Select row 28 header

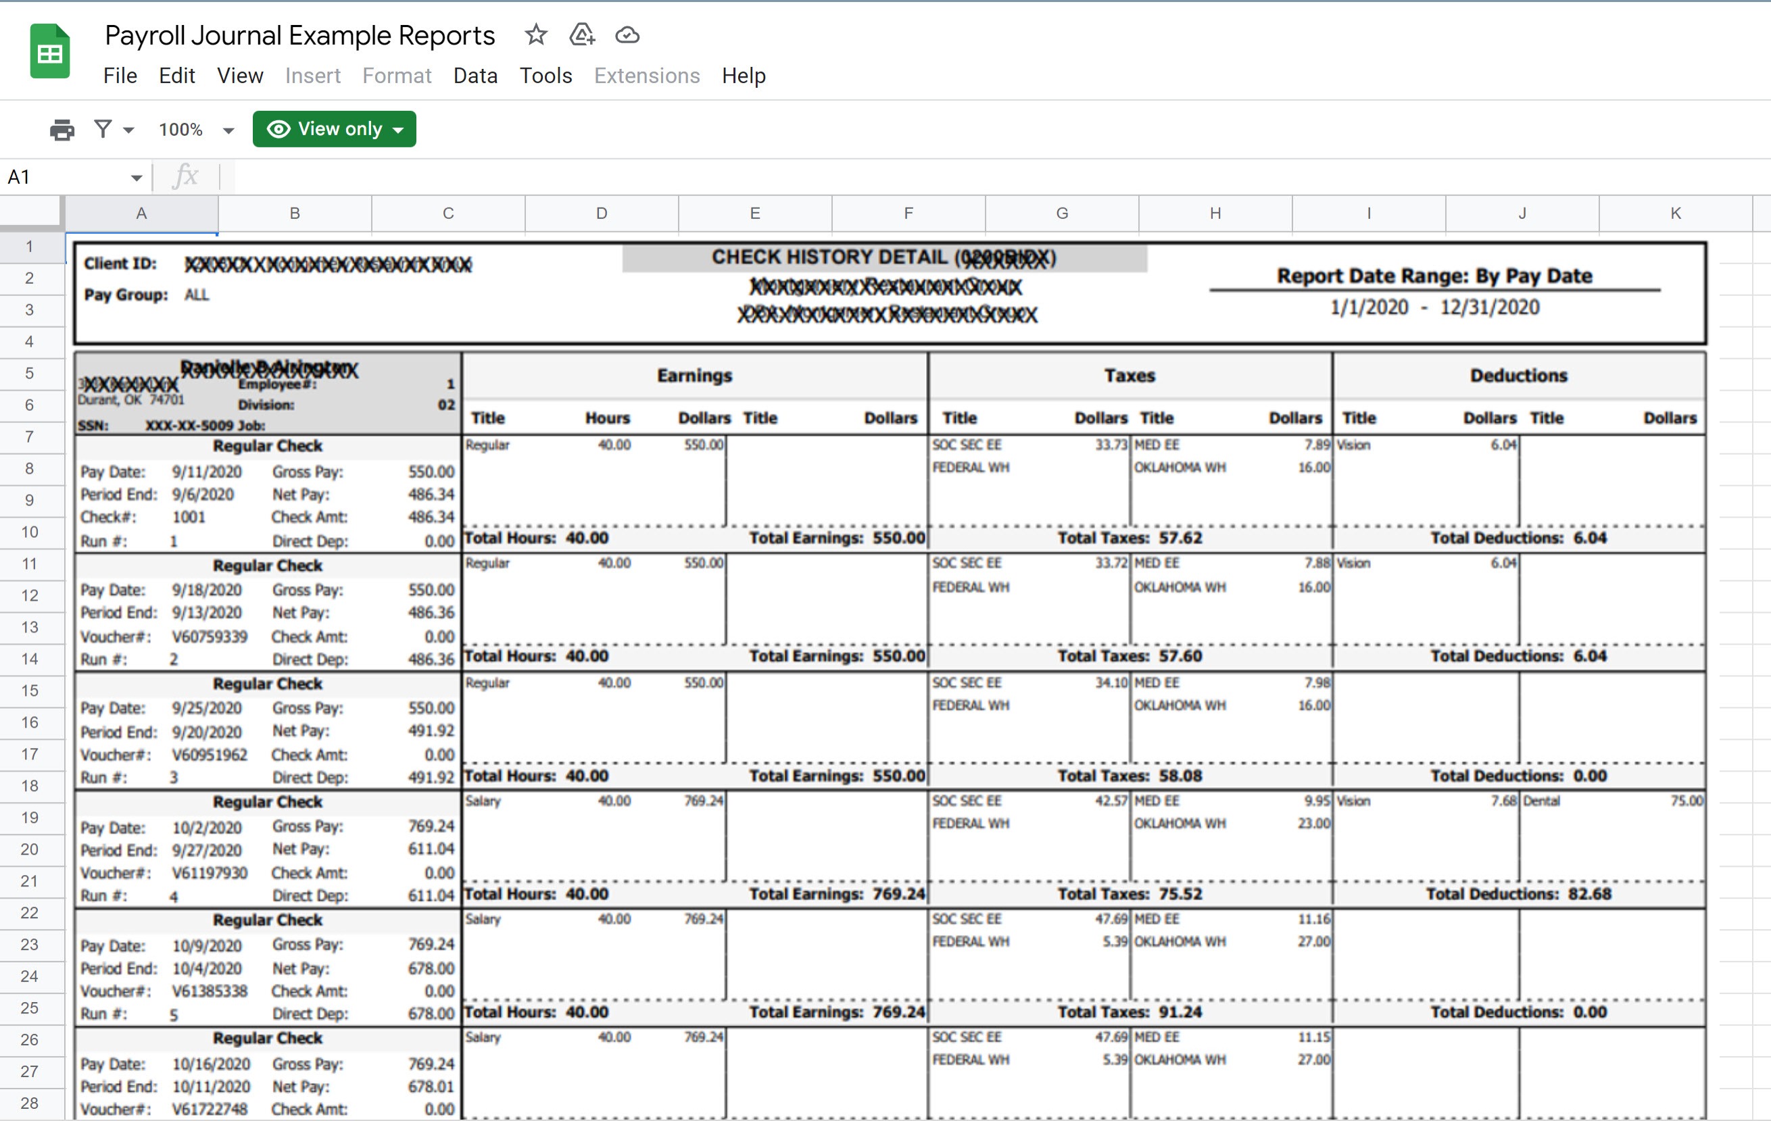(30, 1103)
